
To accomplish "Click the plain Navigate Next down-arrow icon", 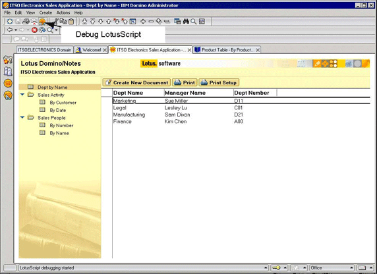I will (x=101, y=21).
